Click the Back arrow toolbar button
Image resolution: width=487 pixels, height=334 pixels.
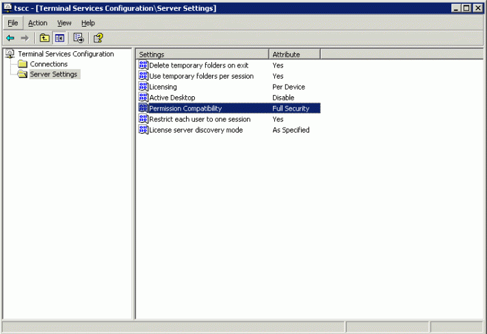click(10, 38)
